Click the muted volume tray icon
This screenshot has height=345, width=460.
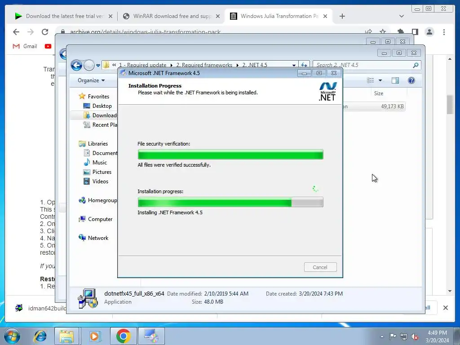pos(415,336)
